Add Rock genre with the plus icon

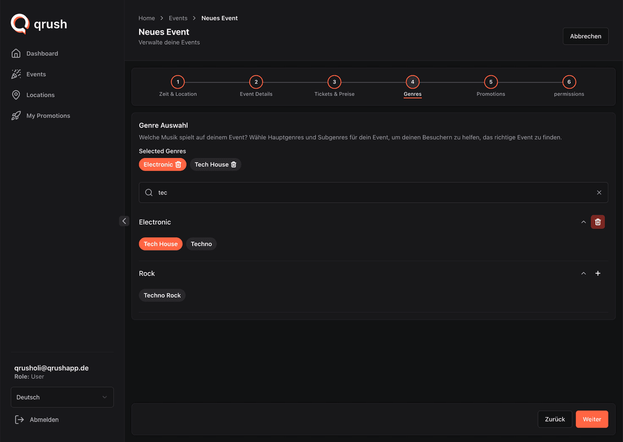[598, 273]
